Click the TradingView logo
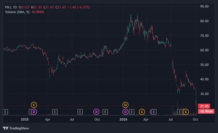 pyautogui.click(x=16, y=128)
